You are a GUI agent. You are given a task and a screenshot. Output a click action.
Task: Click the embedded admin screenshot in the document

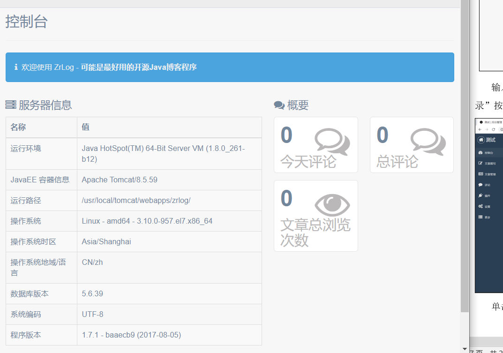point(489,206)
